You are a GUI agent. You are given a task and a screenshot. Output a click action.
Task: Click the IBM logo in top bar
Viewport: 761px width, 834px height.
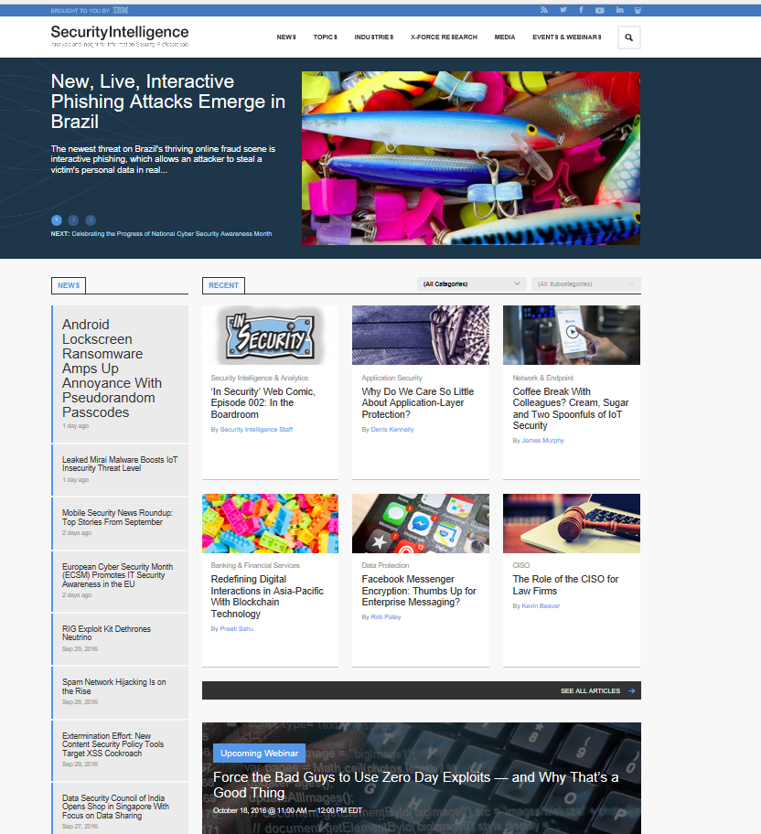click(121, 10)
